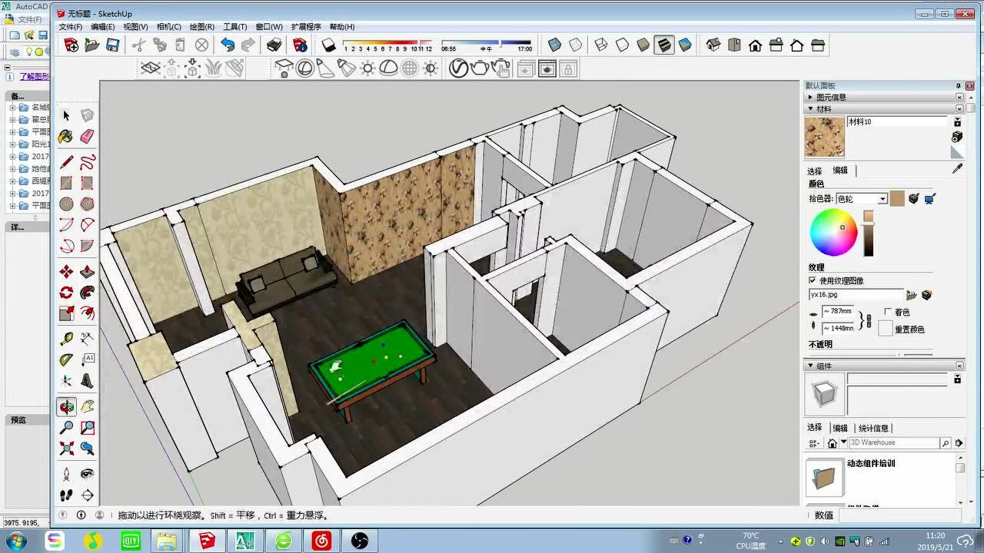Viewport: 984px width, 553px height.
Task: Switch to the Components 编辑 tab
Action: (x=840, y=429)
